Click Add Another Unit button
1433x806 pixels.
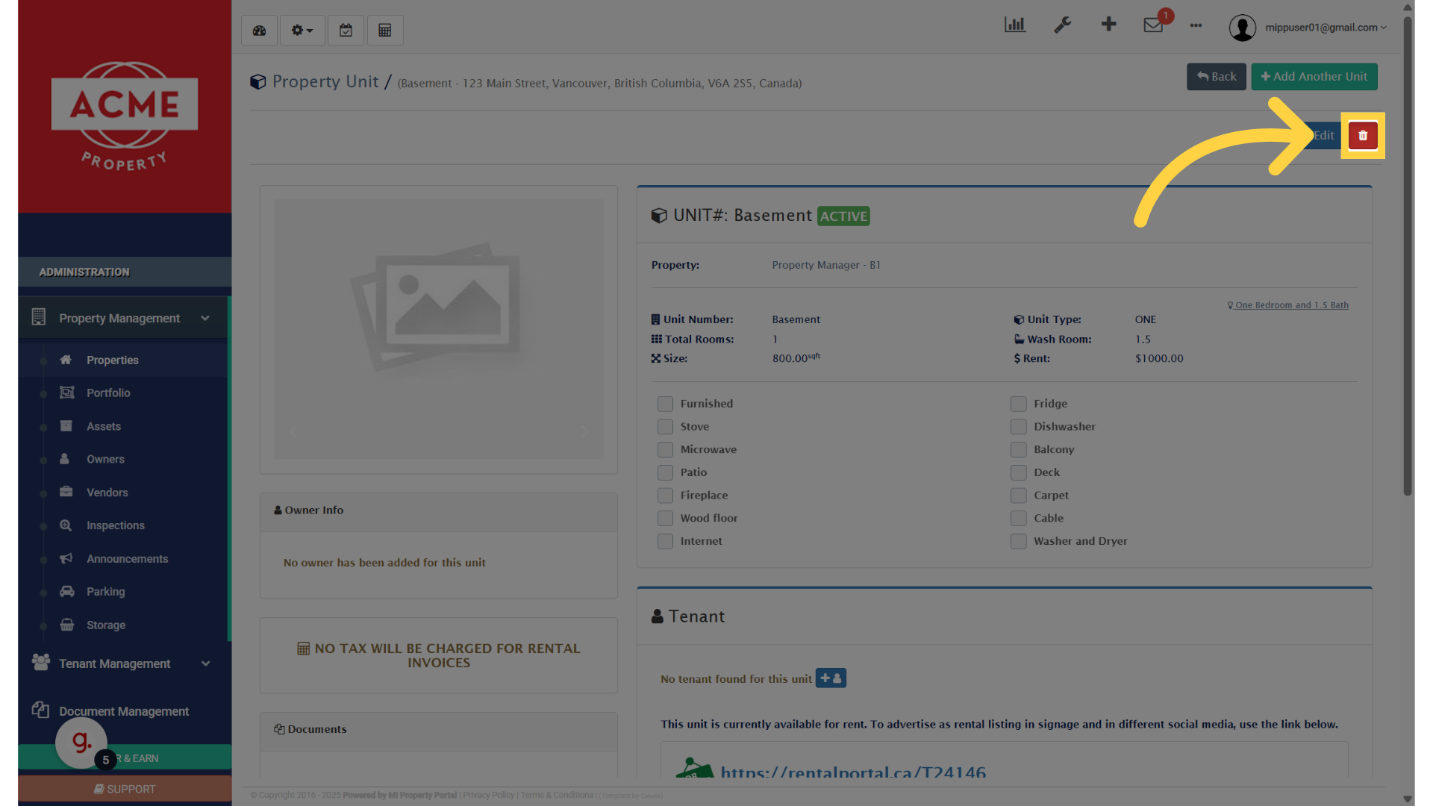pyautogui.click(x=1314, y=77)
